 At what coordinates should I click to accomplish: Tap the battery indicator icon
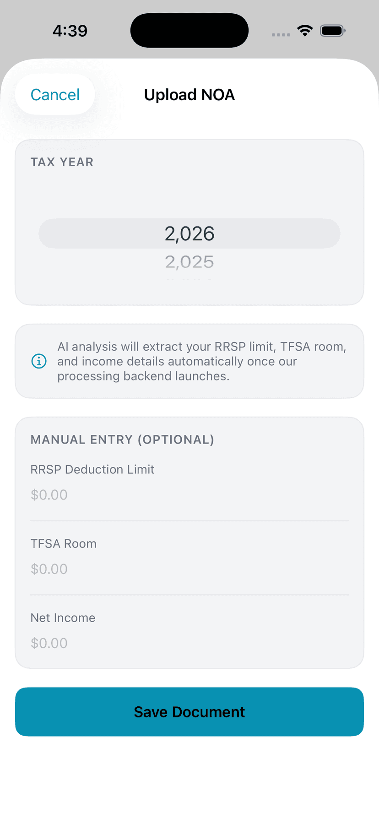point(332,31)
